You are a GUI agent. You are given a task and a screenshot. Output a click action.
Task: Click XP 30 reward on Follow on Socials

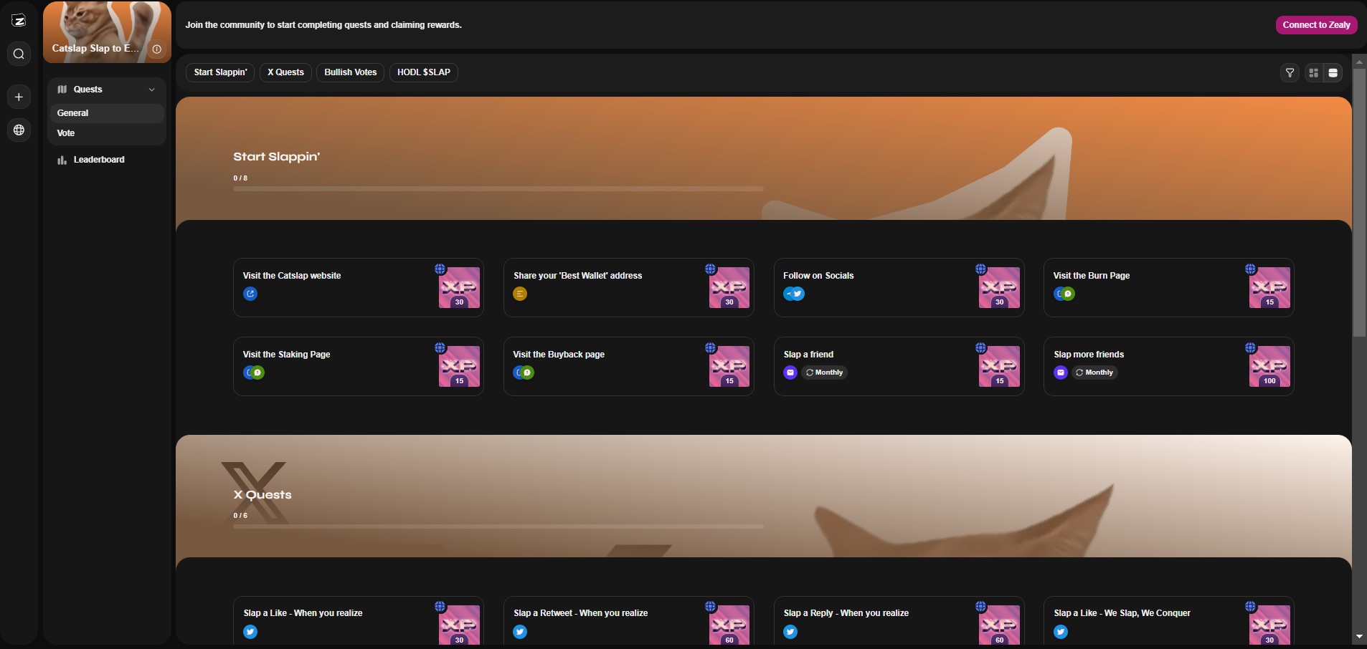(x=999, y=287)
